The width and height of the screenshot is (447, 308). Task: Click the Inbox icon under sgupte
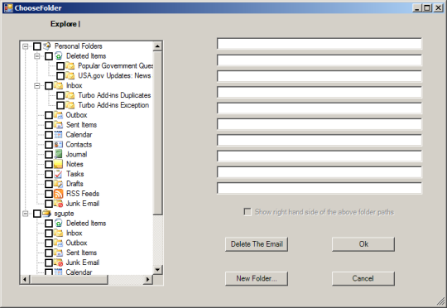(x=59, y=233)
